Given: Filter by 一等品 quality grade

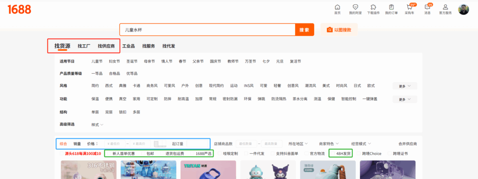Looking at the screenshot, I should coord(97,73).
